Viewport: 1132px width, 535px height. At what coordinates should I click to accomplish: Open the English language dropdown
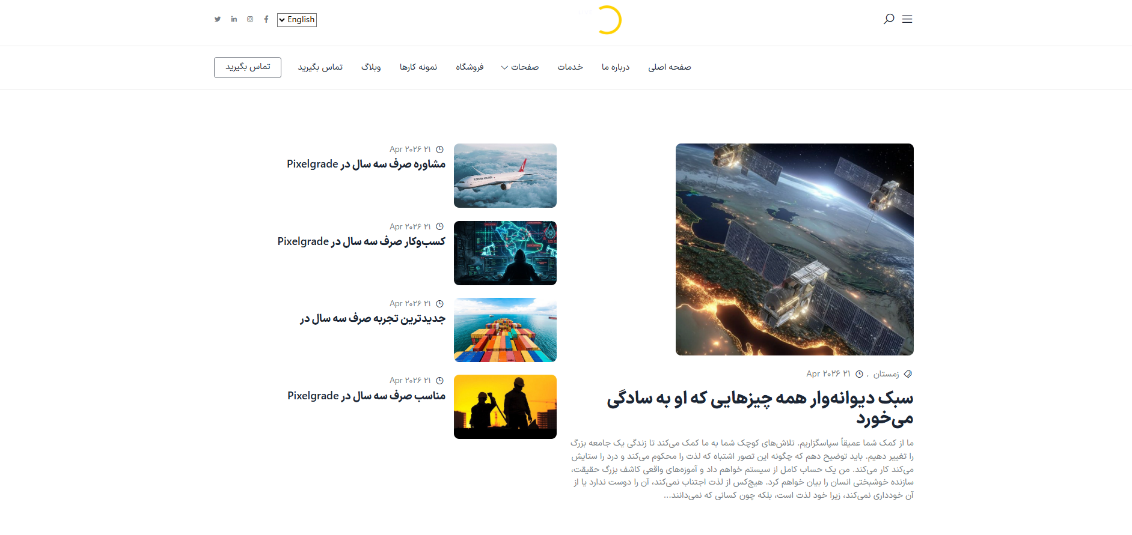tap(297, 20)
